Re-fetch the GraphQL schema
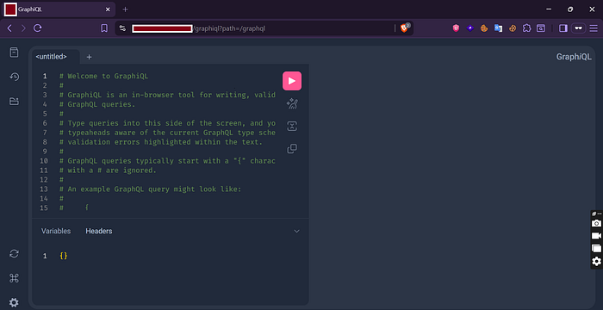The height and width of the screenshot is (310, 603). [x=15, y=253]
